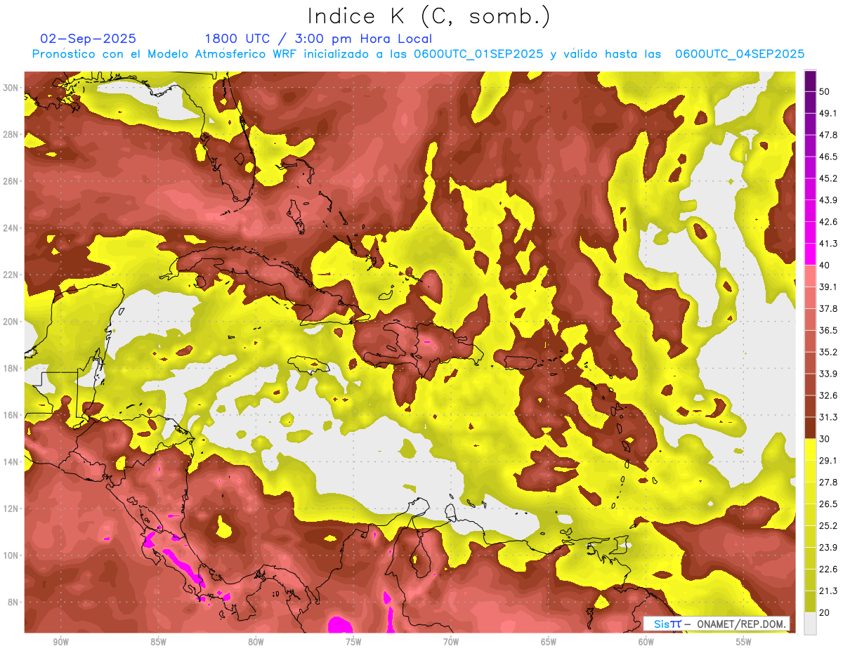This screenshot has height=651, width=843.
Task: Select the '22N' latitude label
Action: (x=11, y=275)
